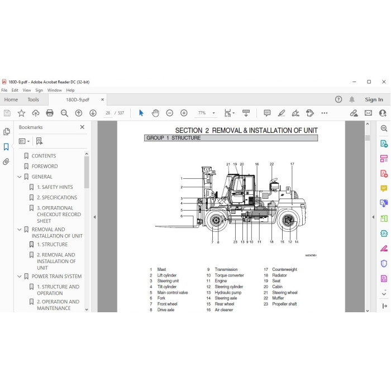Screen dimensions: 391x391
Task: Open the page fit options icon
Action: (227, 113)
